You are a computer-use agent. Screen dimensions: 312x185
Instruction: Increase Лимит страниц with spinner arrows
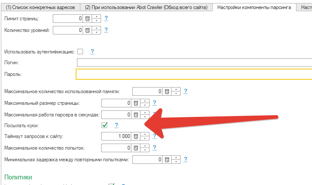(x=97, y=17)
